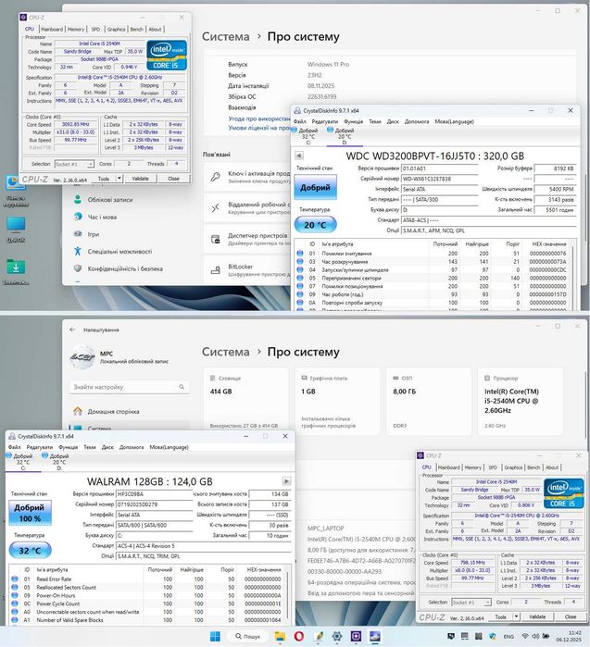The width and height of the screenshot is (590, 647).
Task: Click the Windows Start button on taskbar
Action: pyautogui.click(x=215, y=636)
